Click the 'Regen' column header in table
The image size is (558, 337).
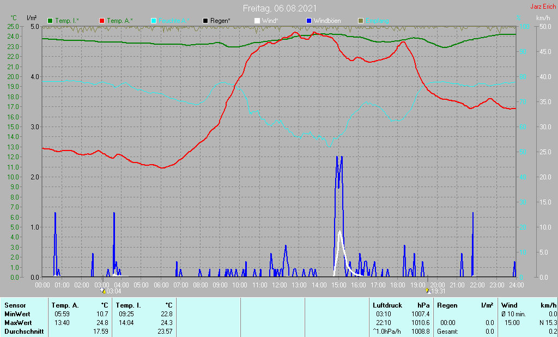click(x=447, y=305)
